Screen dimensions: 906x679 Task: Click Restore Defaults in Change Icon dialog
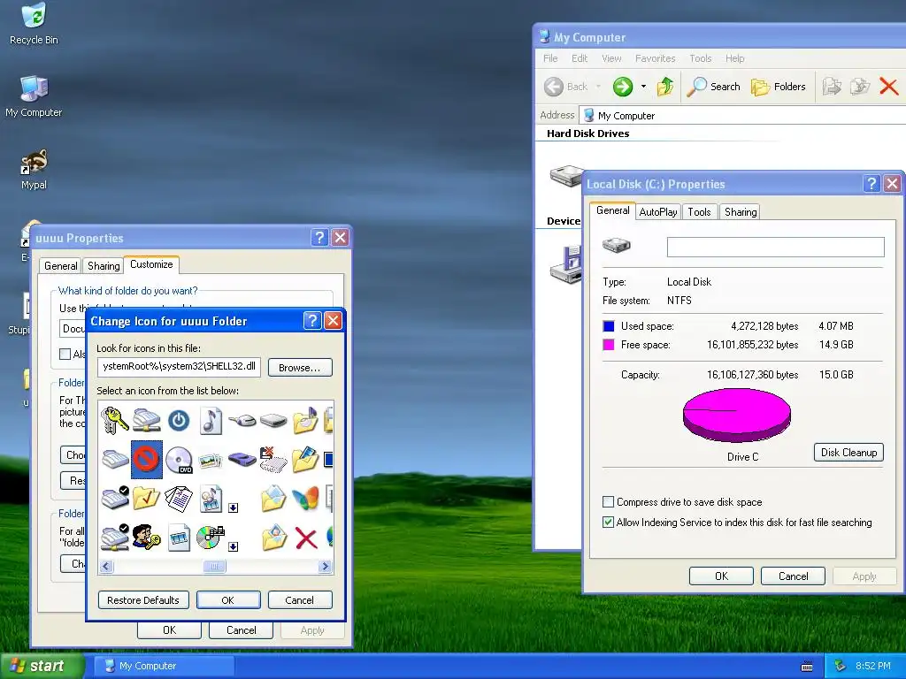click(x=142, y=600)
